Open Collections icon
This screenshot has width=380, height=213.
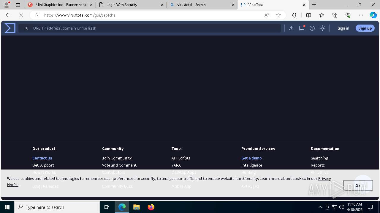(x=335, y=15)
